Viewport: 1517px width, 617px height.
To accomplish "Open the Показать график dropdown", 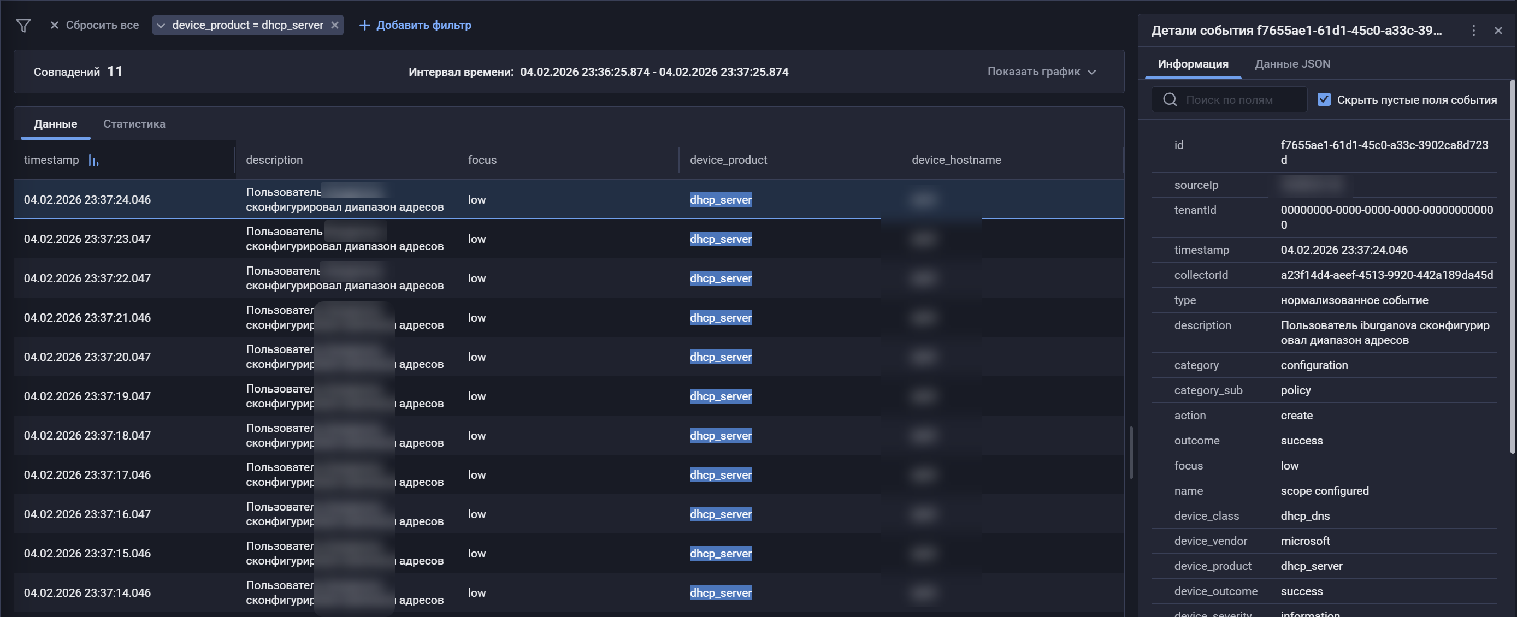I will point(1034,71).
